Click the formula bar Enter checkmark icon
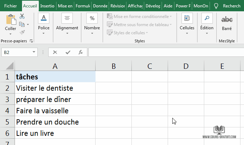The image size is (244, 145). [x=68, y=52]
